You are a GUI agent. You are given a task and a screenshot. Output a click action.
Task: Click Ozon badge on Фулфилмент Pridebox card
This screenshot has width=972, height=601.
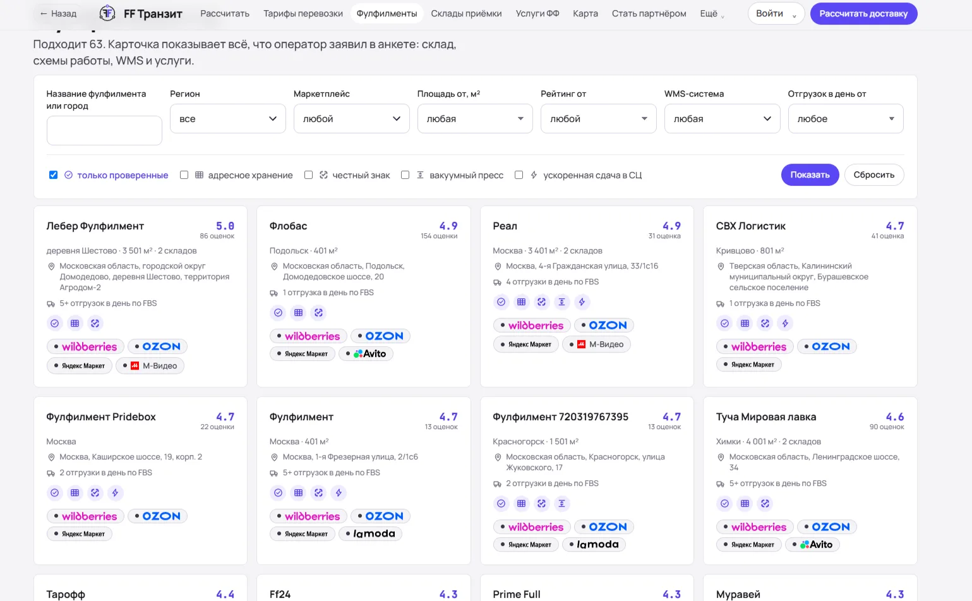point(157,516)
